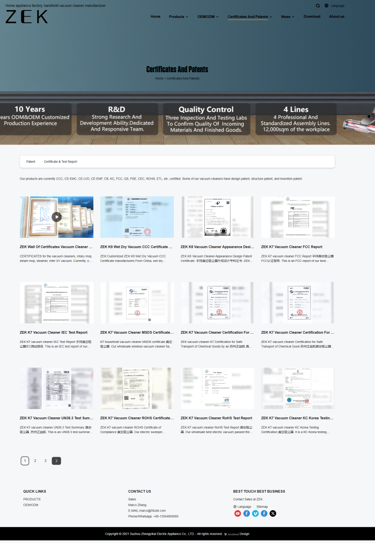Open the Download menu item
The width and height of the screenshot is (375, 543).
(312, 17)
